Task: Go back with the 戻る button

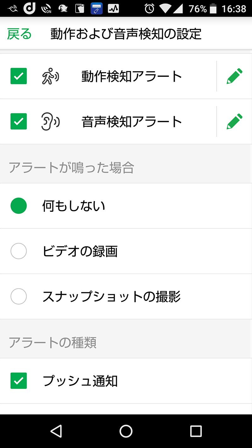Action: 20,34
